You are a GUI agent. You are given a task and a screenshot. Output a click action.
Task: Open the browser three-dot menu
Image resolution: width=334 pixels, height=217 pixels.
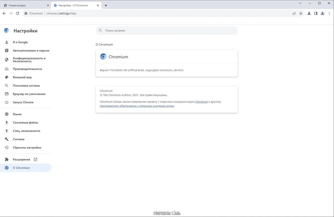pyautogui.click(x=329, y=13)
